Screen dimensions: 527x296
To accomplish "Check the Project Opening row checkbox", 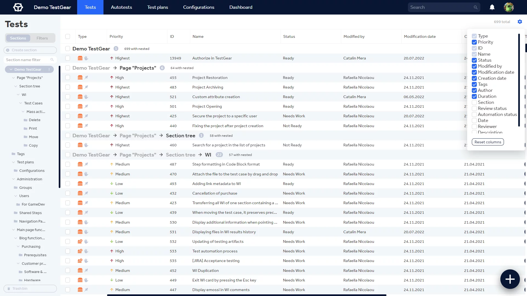I will [68, 106].
